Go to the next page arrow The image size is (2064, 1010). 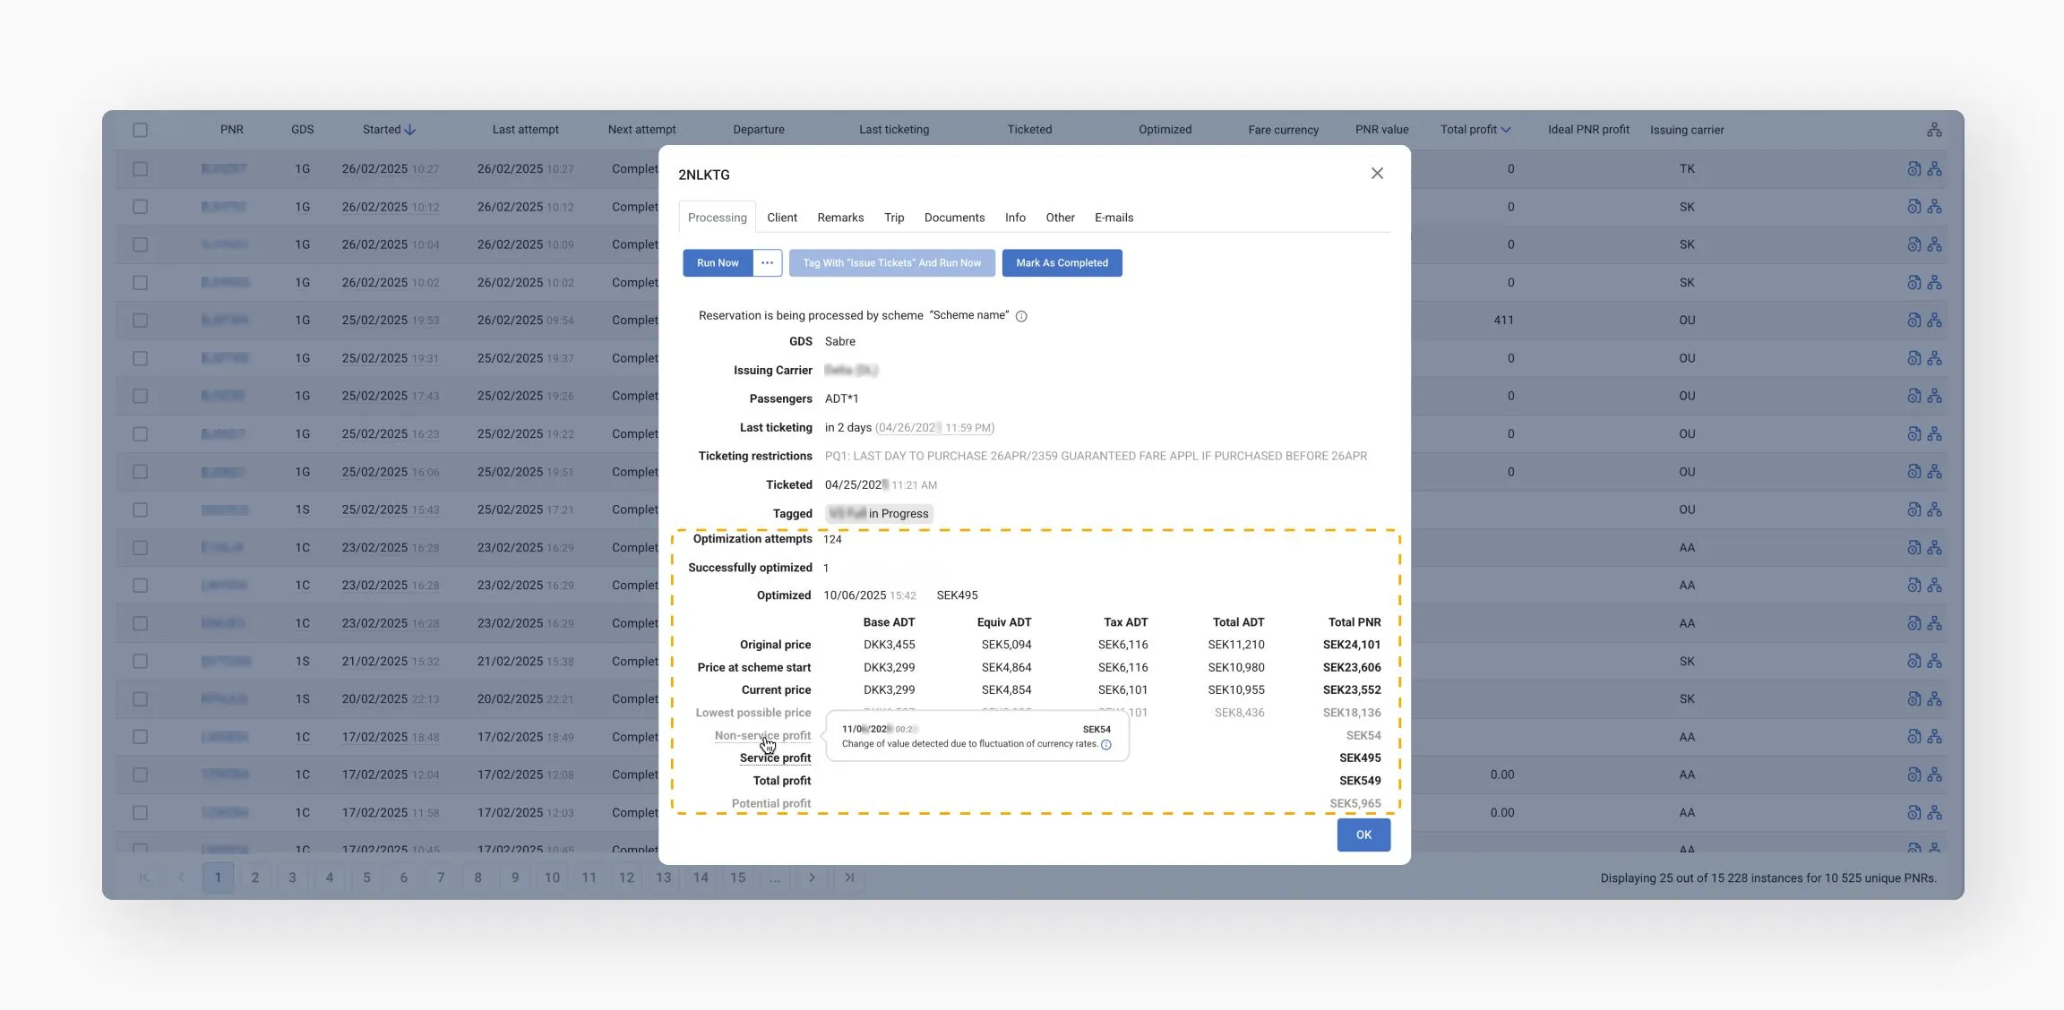812,877
